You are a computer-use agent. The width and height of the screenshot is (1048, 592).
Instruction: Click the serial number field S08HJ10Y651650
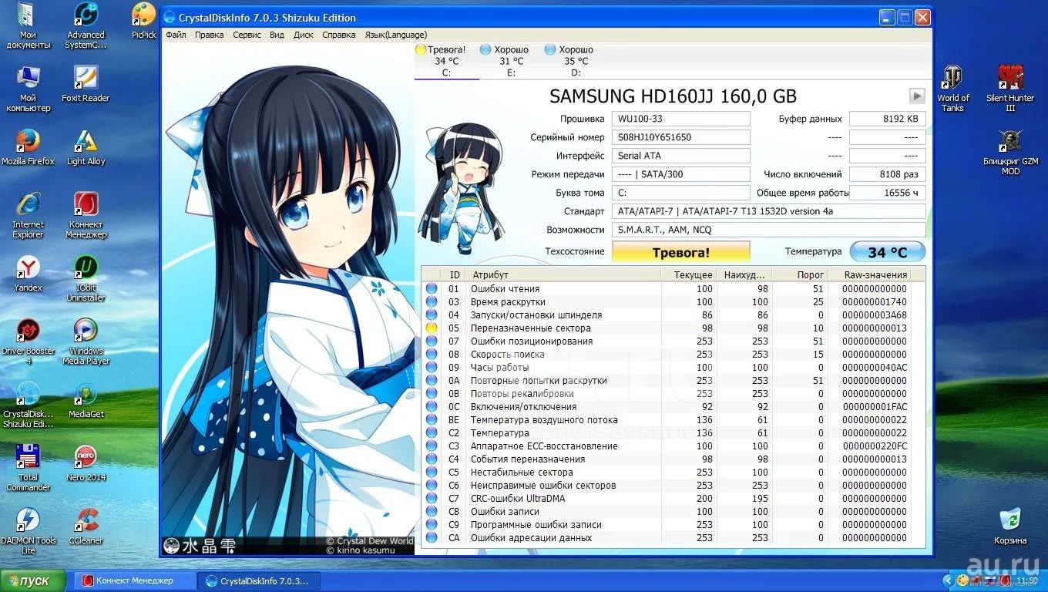pyautogui.click(x=680, y=137)
